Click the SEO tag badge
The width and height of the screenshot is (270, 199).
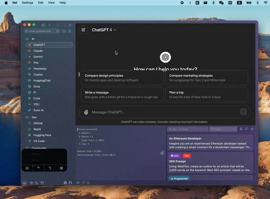pyautogui.click(x=175, y=156)
